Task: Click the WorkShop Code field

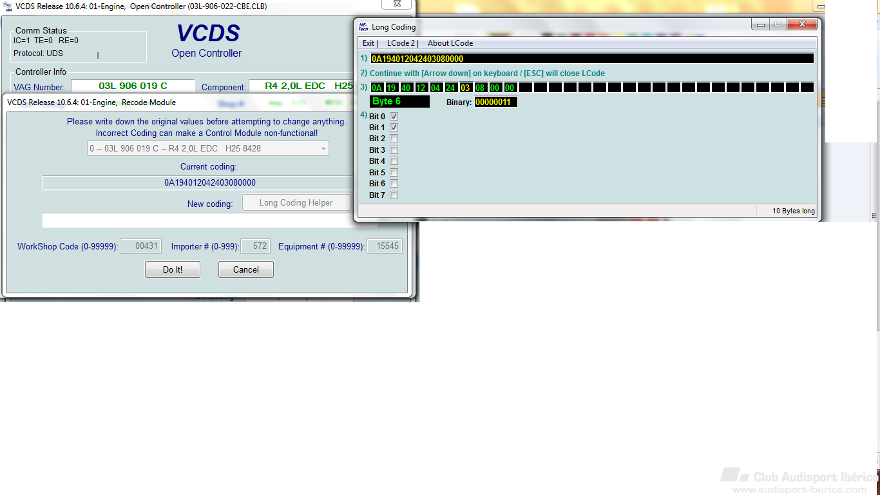Action: (x=140, y=246)
